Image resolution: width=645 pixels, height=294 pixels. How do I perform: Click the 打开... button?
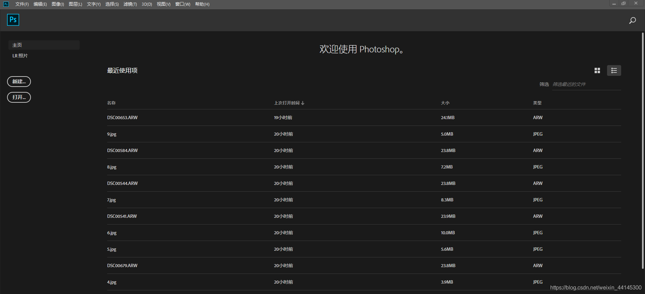(19, 97)
